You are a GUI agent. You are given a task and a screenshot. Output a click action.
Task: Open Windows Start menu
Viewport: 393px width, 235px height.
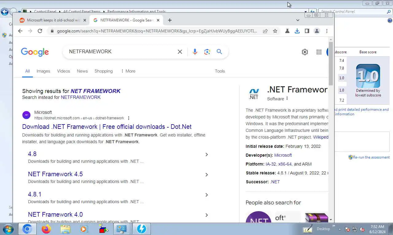click(x=8, y=229)
